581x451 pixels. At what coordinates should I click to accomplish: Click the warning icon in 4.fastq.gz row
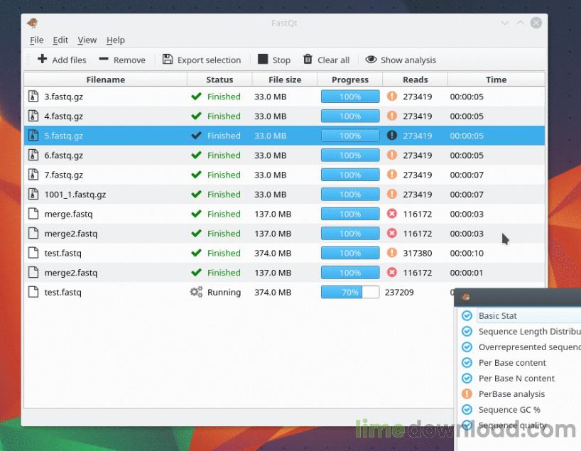pyautogui.click(x=391, y=116)
